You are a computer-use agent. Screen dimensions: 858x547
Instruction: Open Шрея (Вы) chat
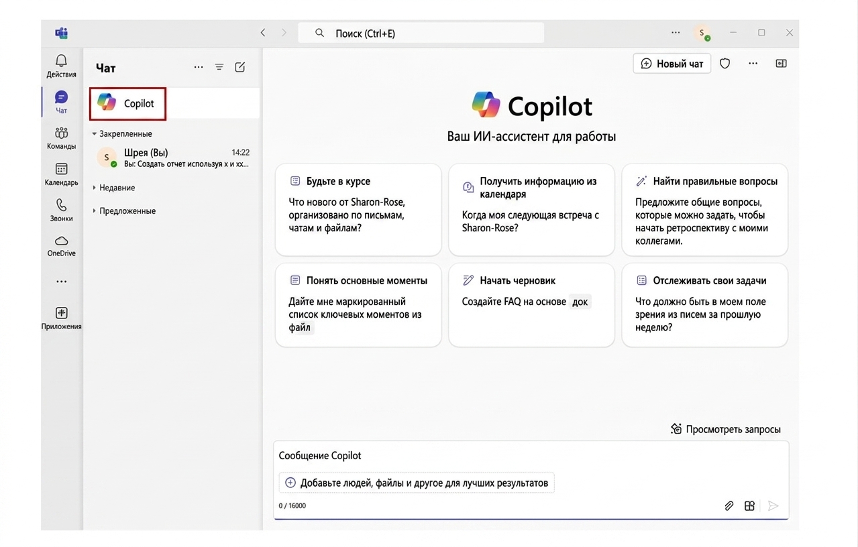coord(174,158)
